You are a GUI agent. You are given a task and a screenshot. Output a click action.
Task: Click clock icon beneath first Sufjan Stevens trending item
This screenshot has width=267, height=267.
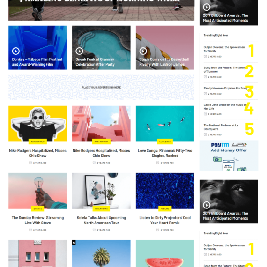tap(205, 56)
